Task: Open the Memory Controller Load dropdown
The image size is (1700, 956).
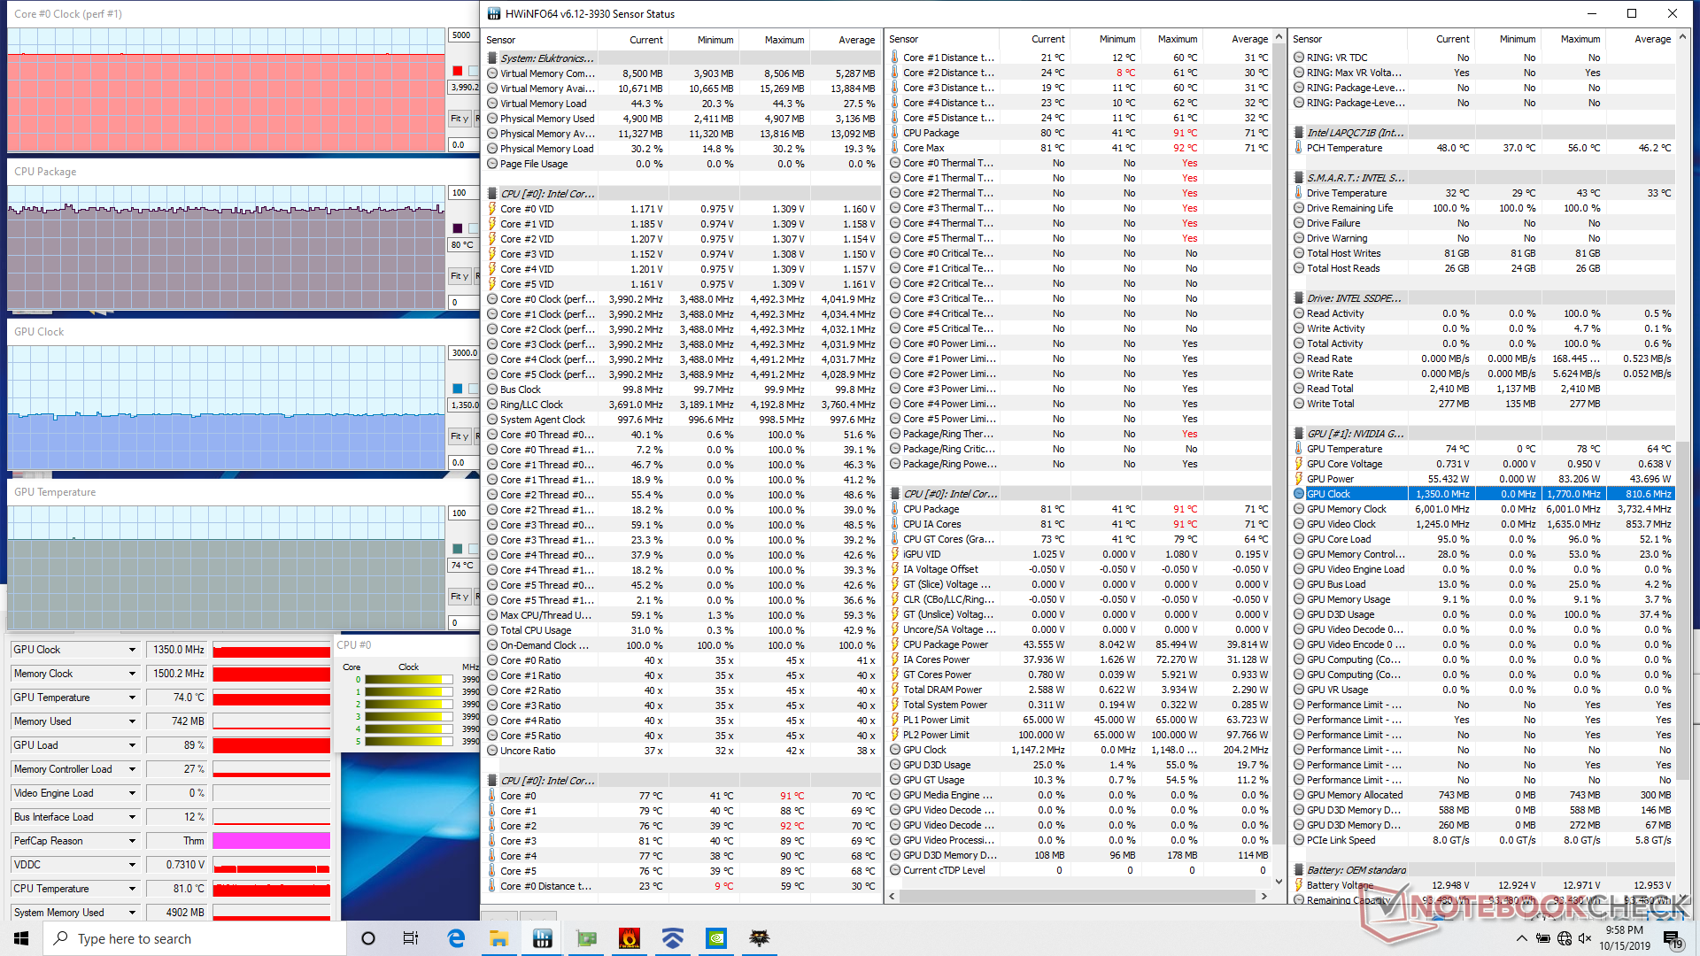Action: [x=133, y=769]
